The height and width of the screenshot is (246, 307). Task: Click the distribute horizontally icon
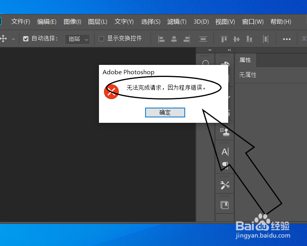[265, 39]
